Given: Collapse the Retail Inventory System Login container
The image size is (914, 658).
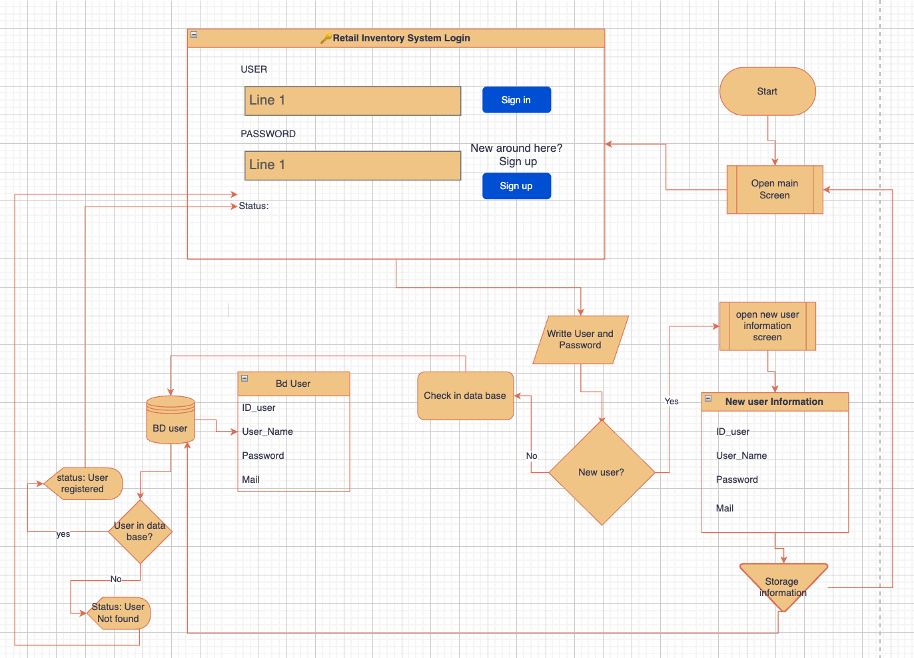Looking at the screenshot, I should pyautogui.click(x=194, y=35).
